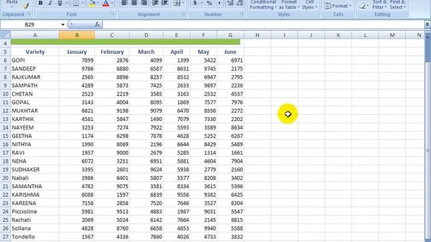
Task: Select row 27 header
Action: (x=5, y=237)
